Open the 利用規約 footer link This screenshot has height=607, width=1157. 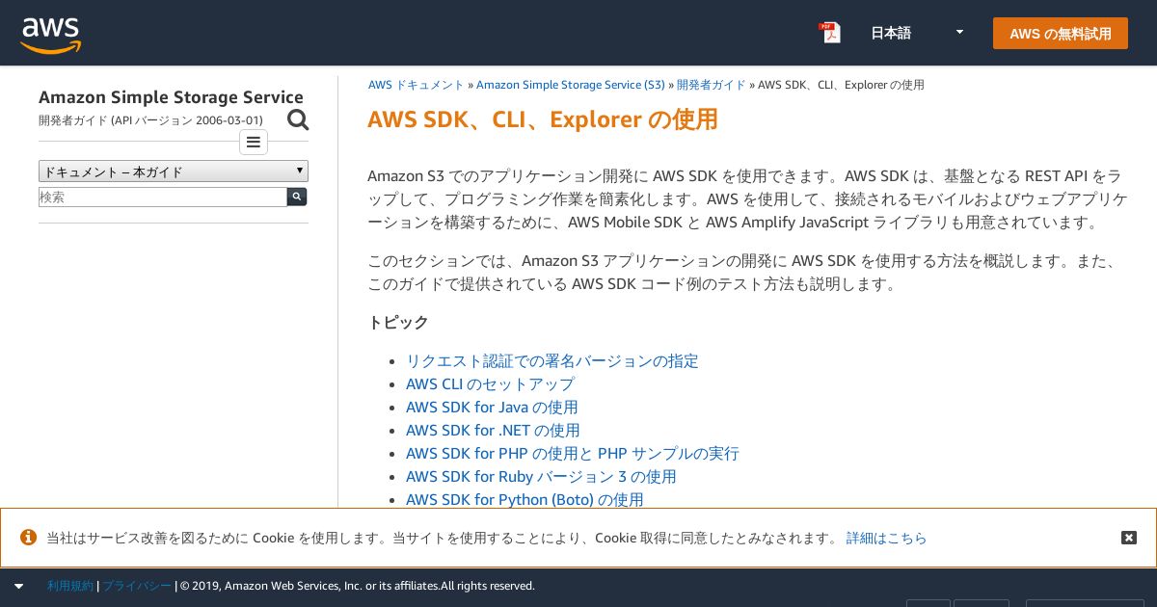pos(70,586)
